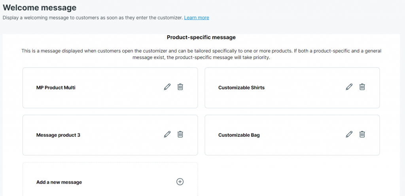Click the MP Product Multi card title

coord(56,88)
